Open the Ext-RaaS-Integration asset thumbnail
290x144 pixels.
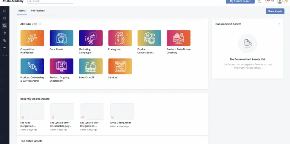(x=32, y=112)
